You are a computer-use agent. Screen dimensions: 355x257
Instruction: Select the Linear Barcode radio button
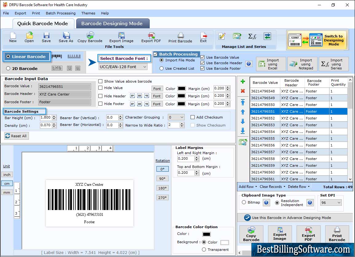pos(8,56)
